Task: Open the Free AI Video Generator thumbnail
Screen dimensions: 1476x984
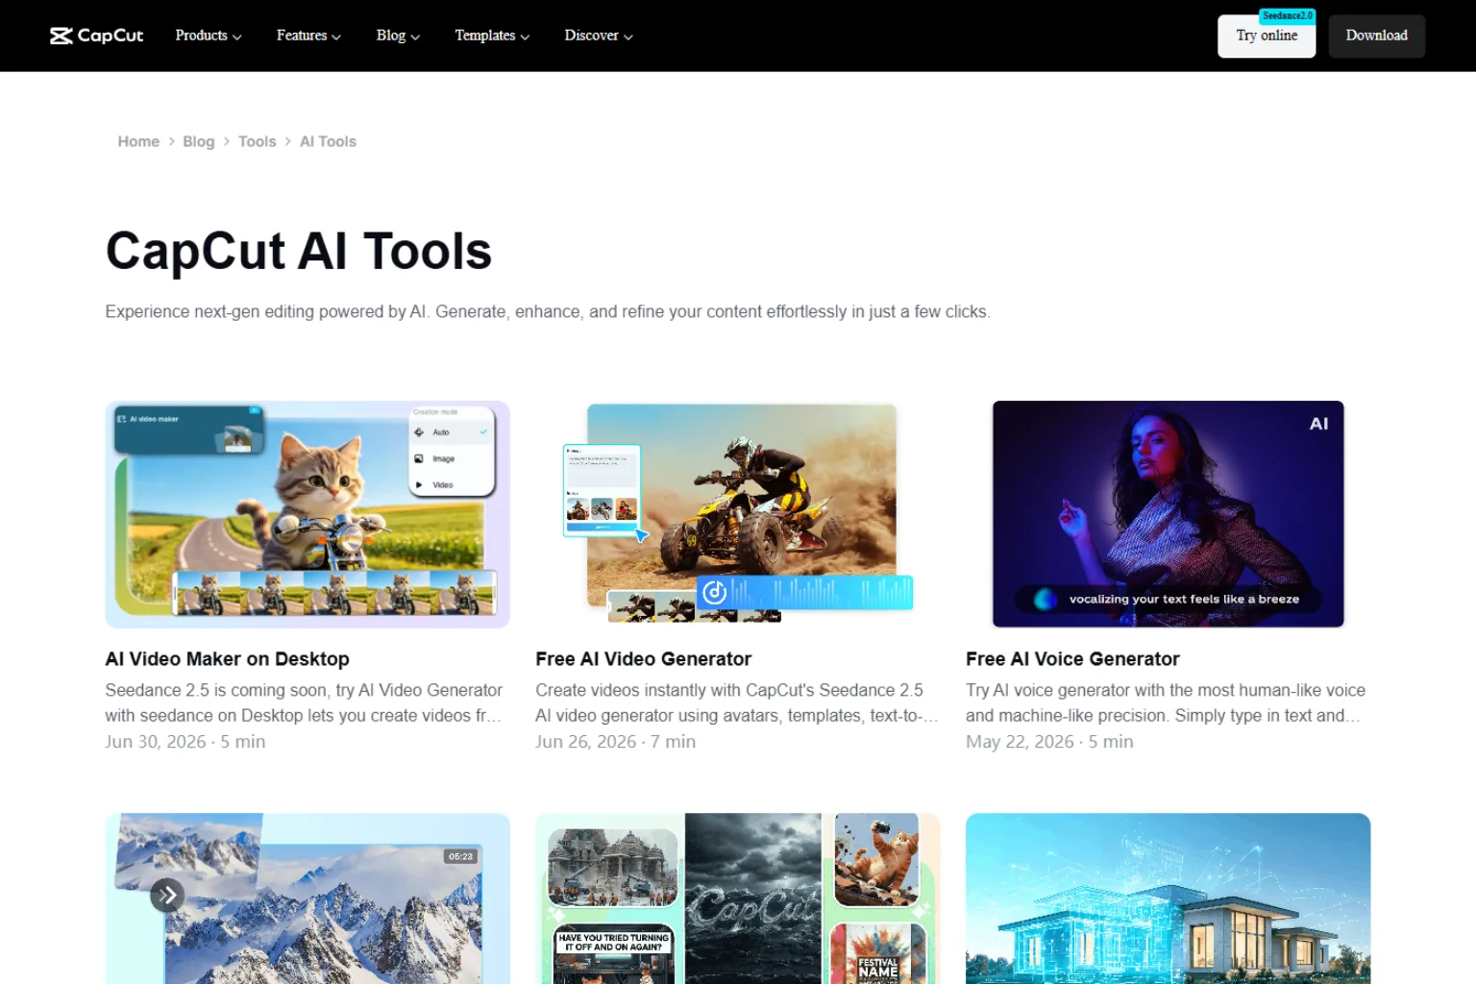Action: 738,514
